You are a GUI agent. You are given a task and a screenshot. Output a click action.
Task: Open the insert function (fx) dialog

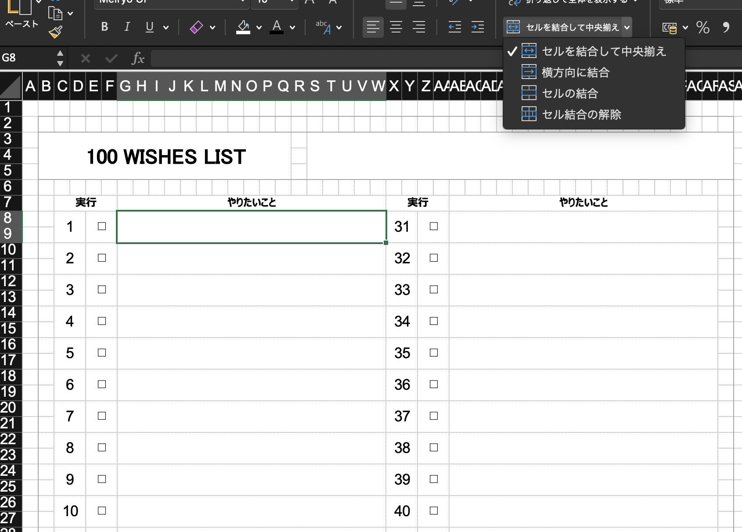pos(138,58)
